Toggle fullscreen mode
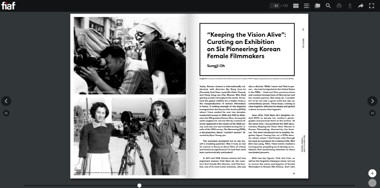This screenshot has width=380, height=188. pos(371,6)
